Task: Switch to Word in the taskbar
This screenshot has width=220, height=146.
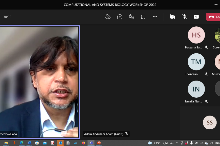Action: click(x=29, y=143)
